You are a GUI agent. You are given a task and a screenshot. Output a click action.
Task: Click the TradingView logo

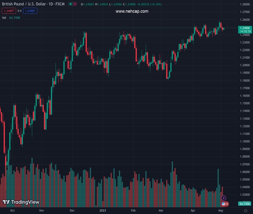tap(21, 202)
